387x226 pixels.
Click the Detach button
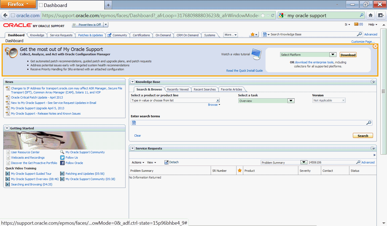pos(171,162)
